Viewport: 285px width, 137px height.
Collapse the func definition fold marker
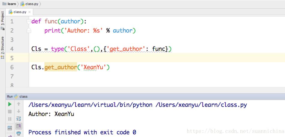coord(29,22)
